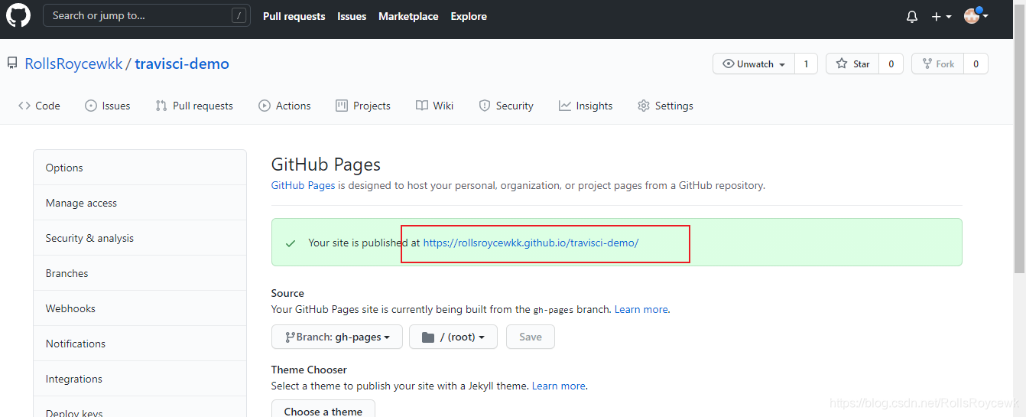Click the repository book icon before RollsRoycewkk
The width and height of the screenshot is (1026, 417).
(x=12, y=64)
